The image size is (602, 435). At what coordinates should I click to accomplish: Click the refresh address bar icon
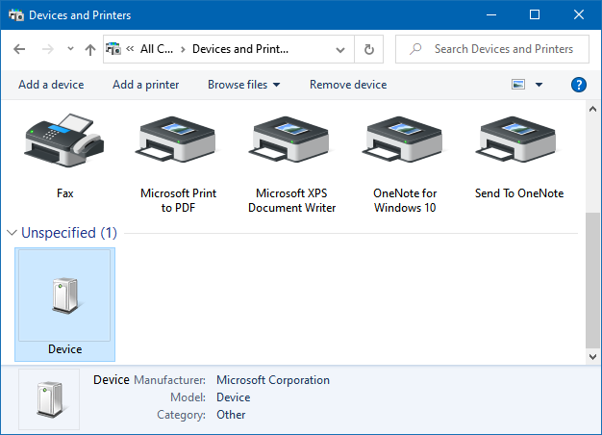(369, 49)
